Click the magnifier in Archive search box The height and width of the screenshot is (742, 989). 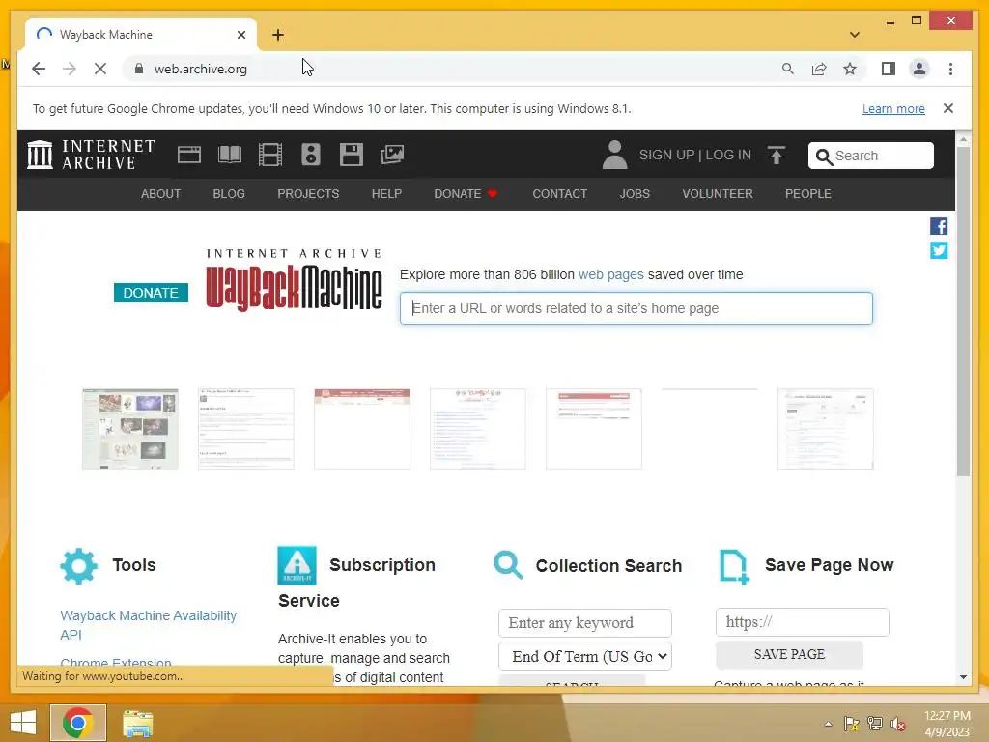(824, 156)
